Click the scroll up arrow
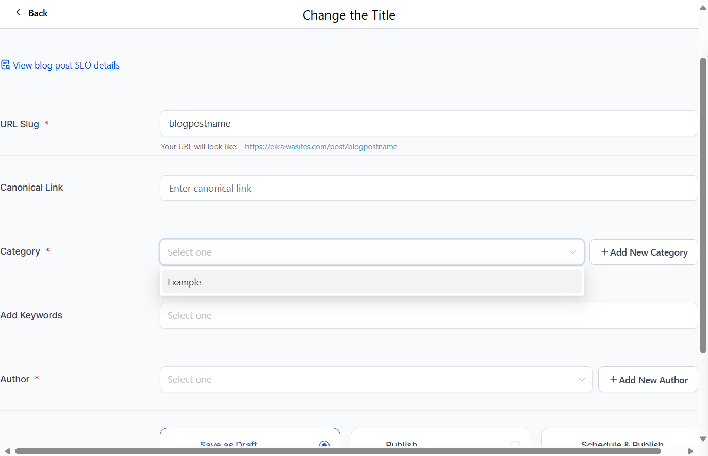The width and height of the screenshot is (708, 456). (x=703, y=8)
